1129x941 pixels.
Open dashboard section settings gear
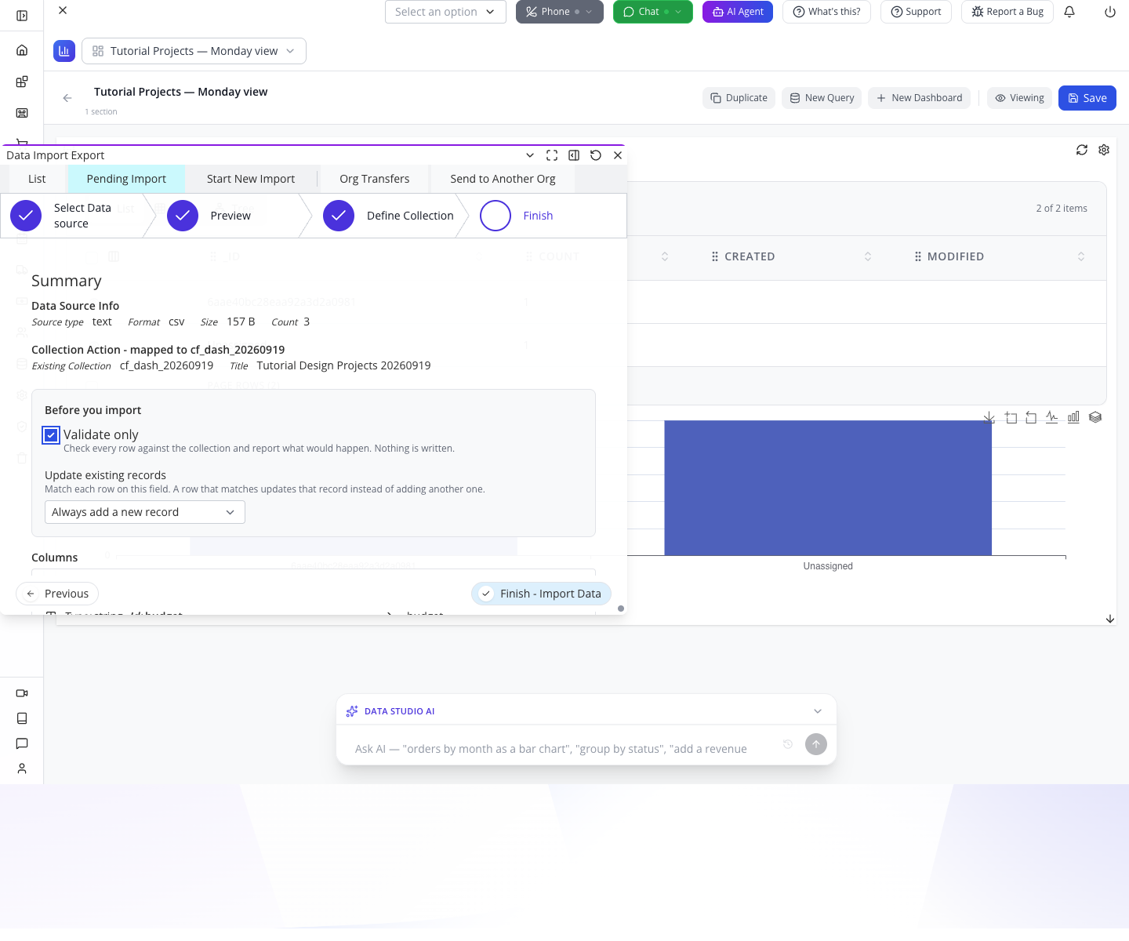[1104, 150]
